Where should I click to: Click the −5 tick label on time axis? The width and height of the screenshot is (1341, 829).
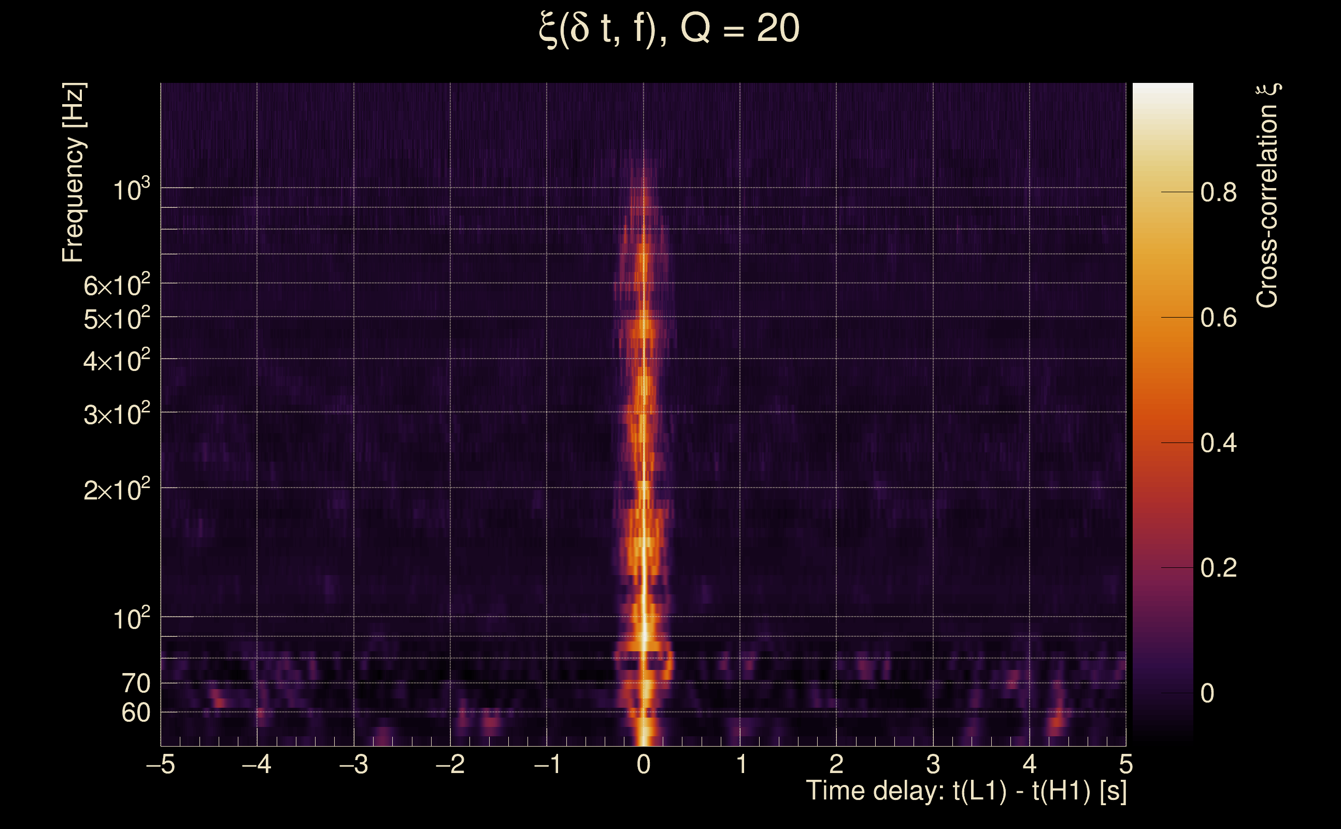161,764
